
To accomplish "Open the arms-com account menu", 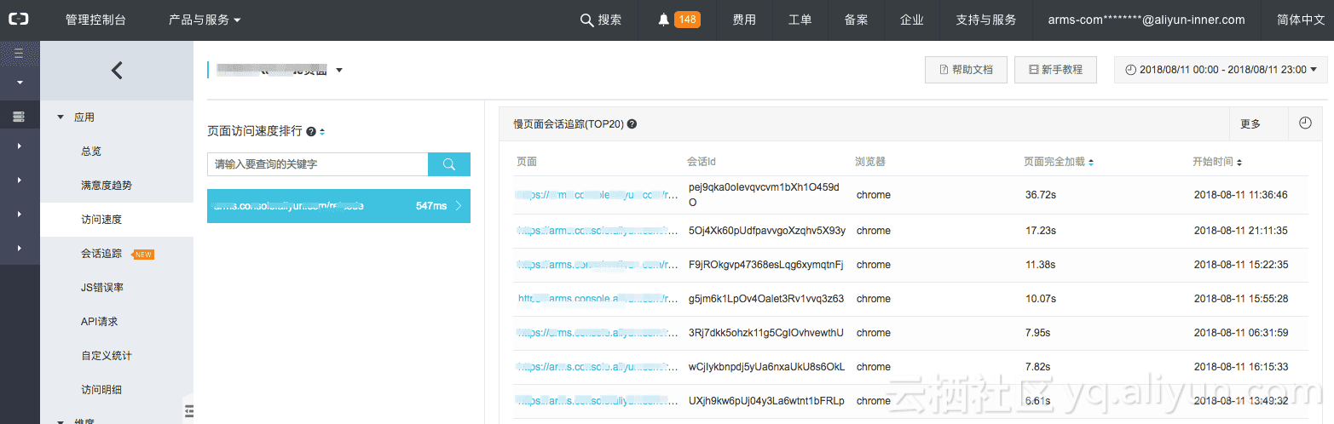I will [x=1146, y=20].
